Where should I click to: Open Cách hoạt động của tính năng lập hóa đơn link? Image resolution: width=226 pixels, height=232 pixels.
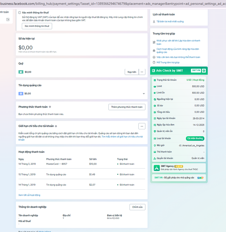click(x=178, y=50)
